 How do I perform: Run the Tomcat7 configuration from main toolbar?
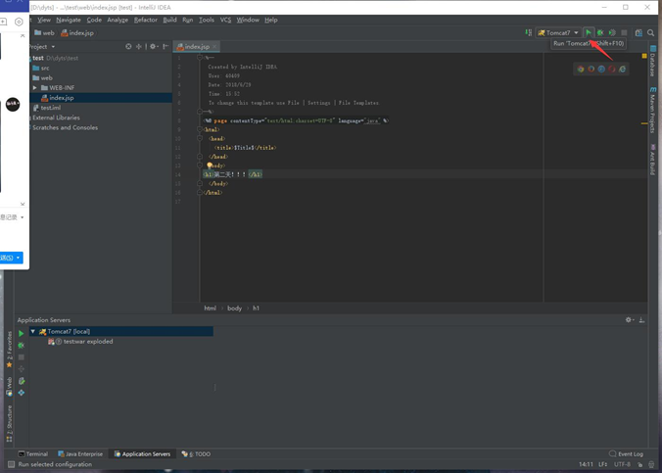[x=589, y=32]
